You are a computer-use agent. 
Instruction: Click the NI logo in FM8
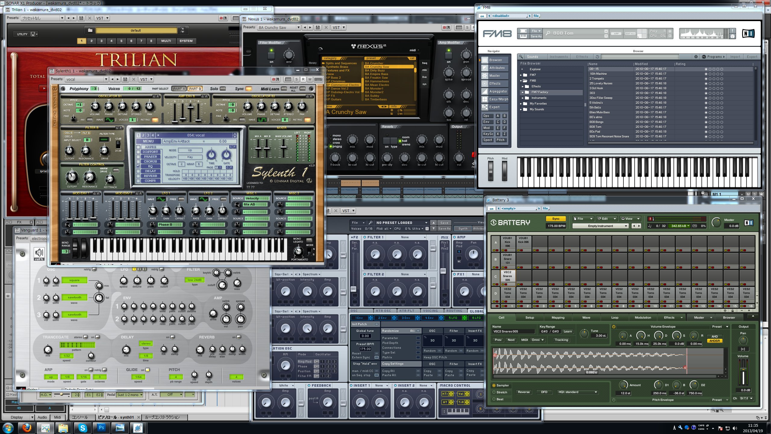748,33
